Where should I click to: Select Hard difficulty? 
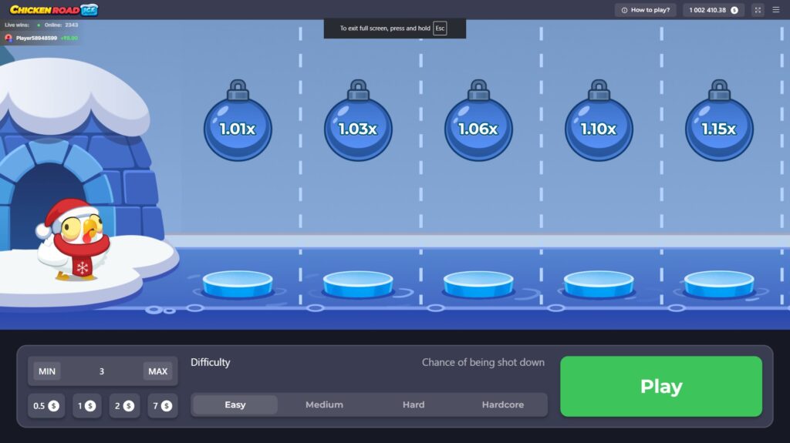(x=414, y=404)
